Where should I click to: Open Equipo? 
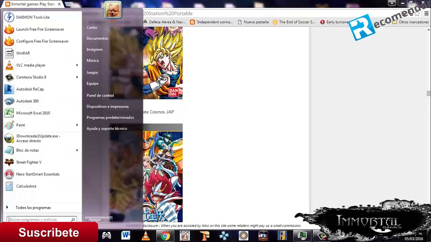pos(92,83)
